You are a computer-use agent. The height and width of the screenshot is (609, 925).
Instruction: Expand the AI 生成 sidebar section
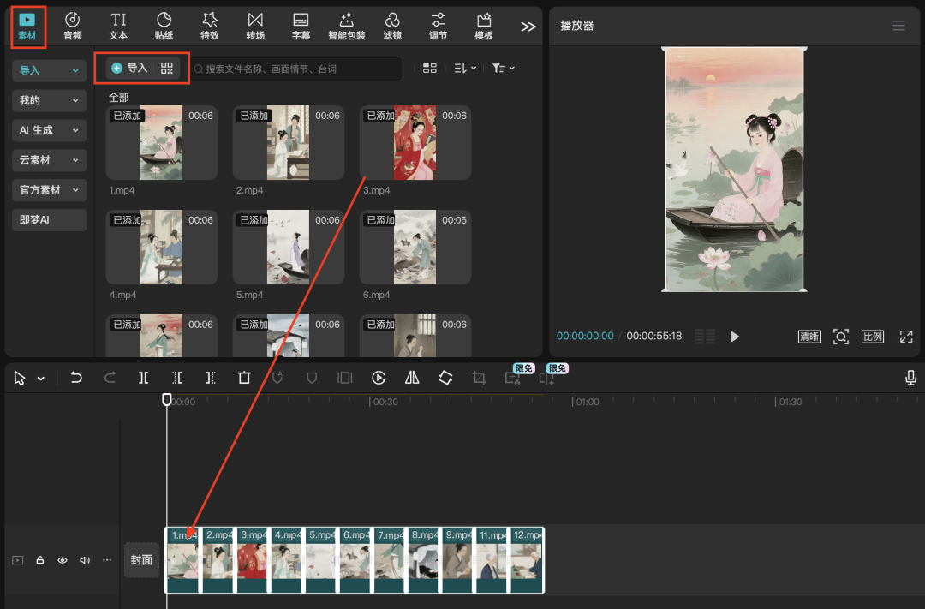[50, 130]
